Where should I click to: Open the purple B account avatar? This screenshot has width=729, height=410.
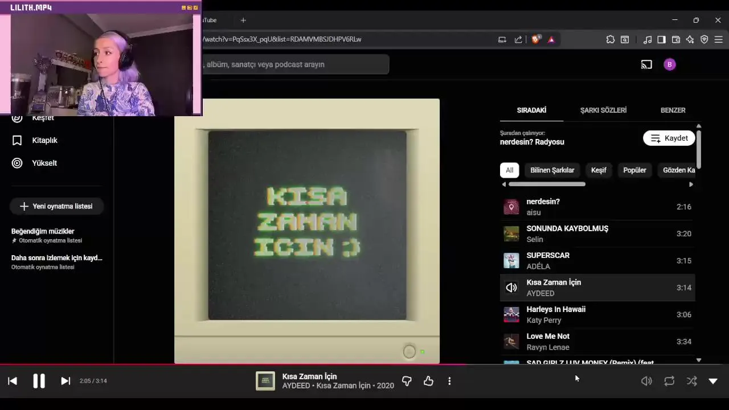tap(670, 64)
